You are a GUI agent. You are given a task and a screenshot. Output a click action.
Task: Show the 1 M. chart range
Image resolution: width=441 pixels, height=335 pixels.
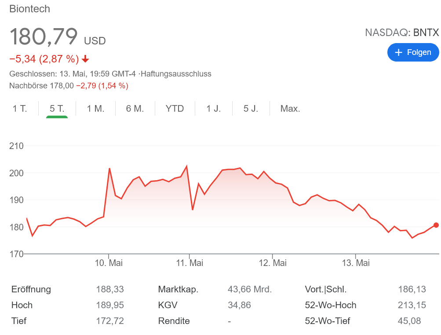coord(95,109)
